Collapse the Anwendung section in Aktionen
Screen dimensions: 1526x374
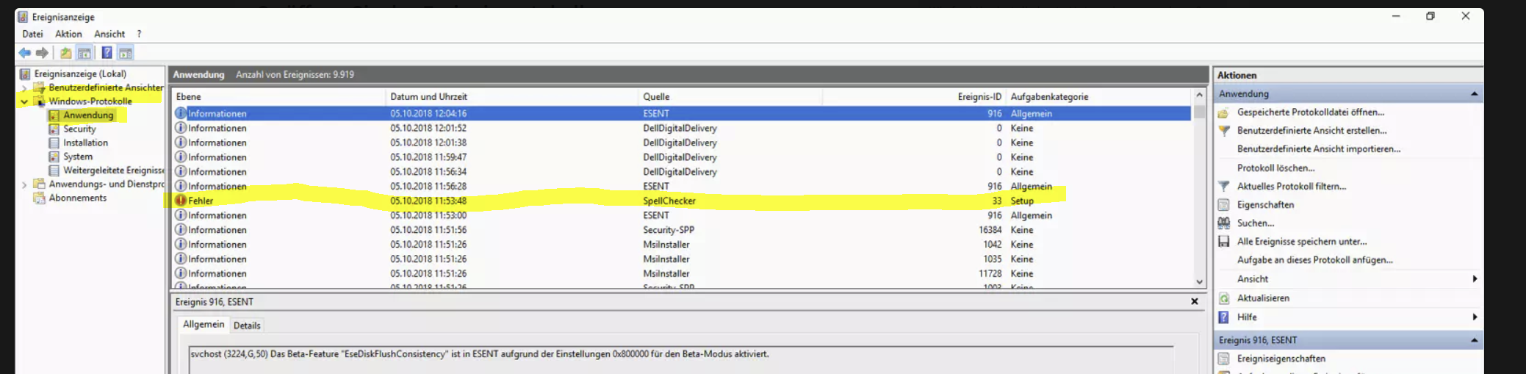pos(1474,94)
